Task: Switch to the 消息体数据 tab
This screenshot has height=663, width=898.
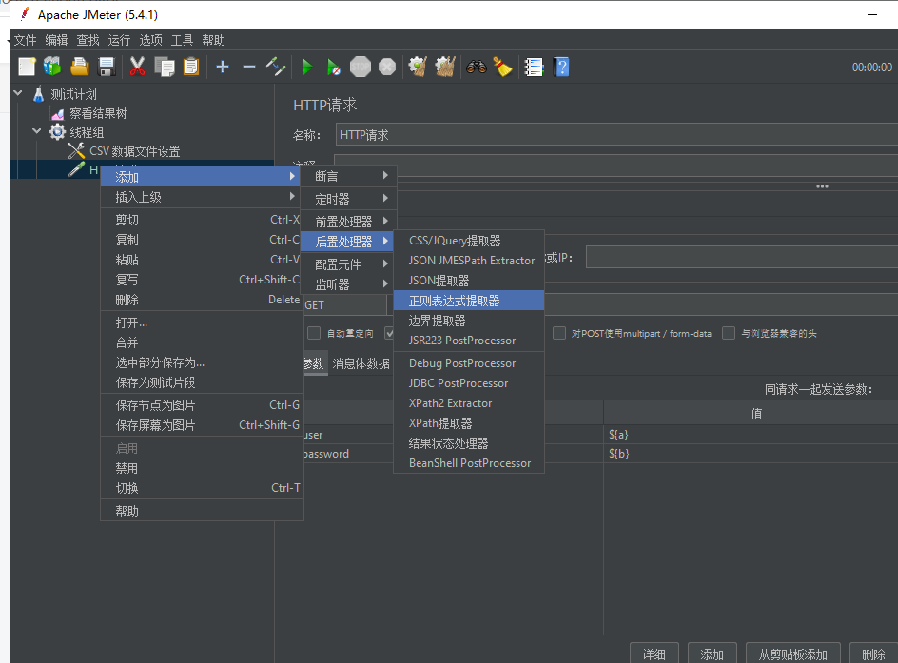Action: tap(361, 363)
